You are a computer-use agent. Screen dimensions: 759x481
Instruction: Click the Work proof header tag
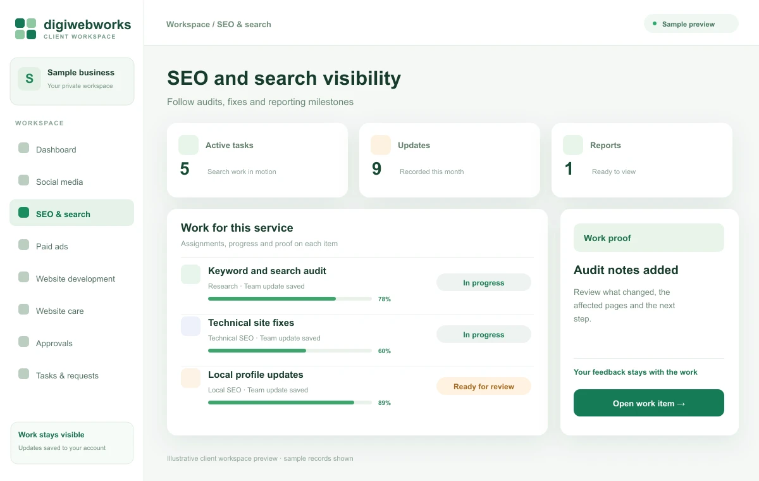(649, 238)
